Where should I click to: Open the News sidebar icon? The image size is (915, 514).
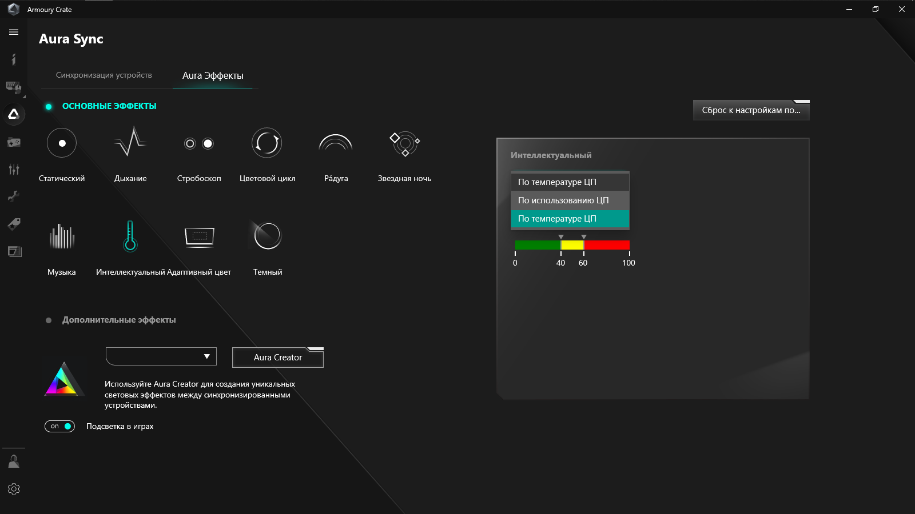pos(14,251)
